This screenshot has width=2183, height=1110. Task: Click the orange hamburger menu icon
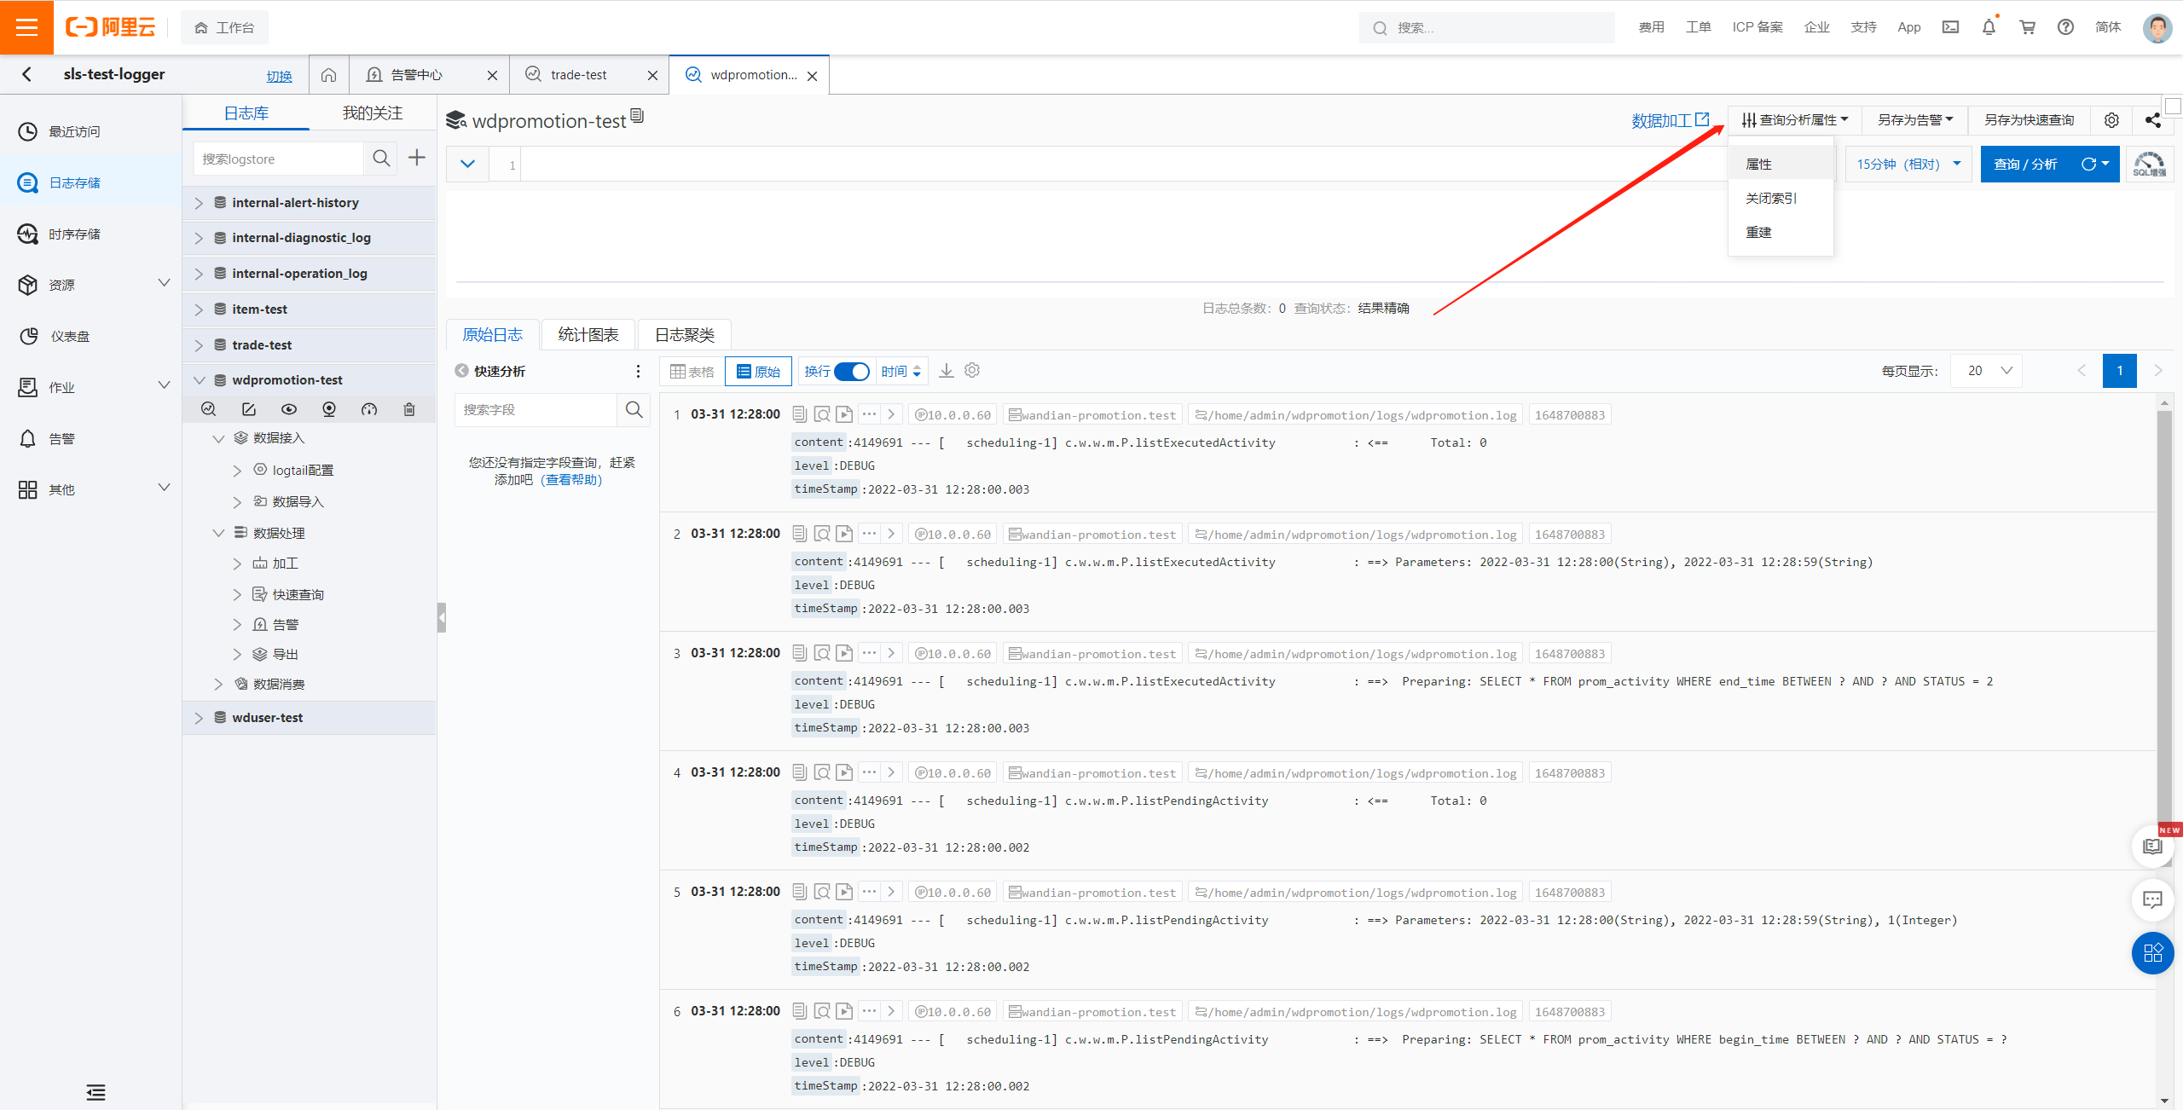pyautogui.click(x=26, y=27)
